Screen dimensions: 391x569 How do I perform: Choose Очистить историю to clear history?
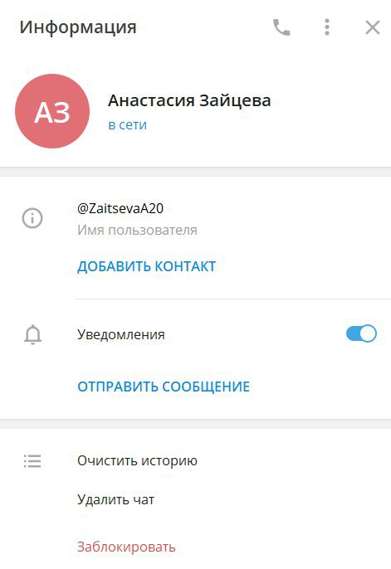137,461
